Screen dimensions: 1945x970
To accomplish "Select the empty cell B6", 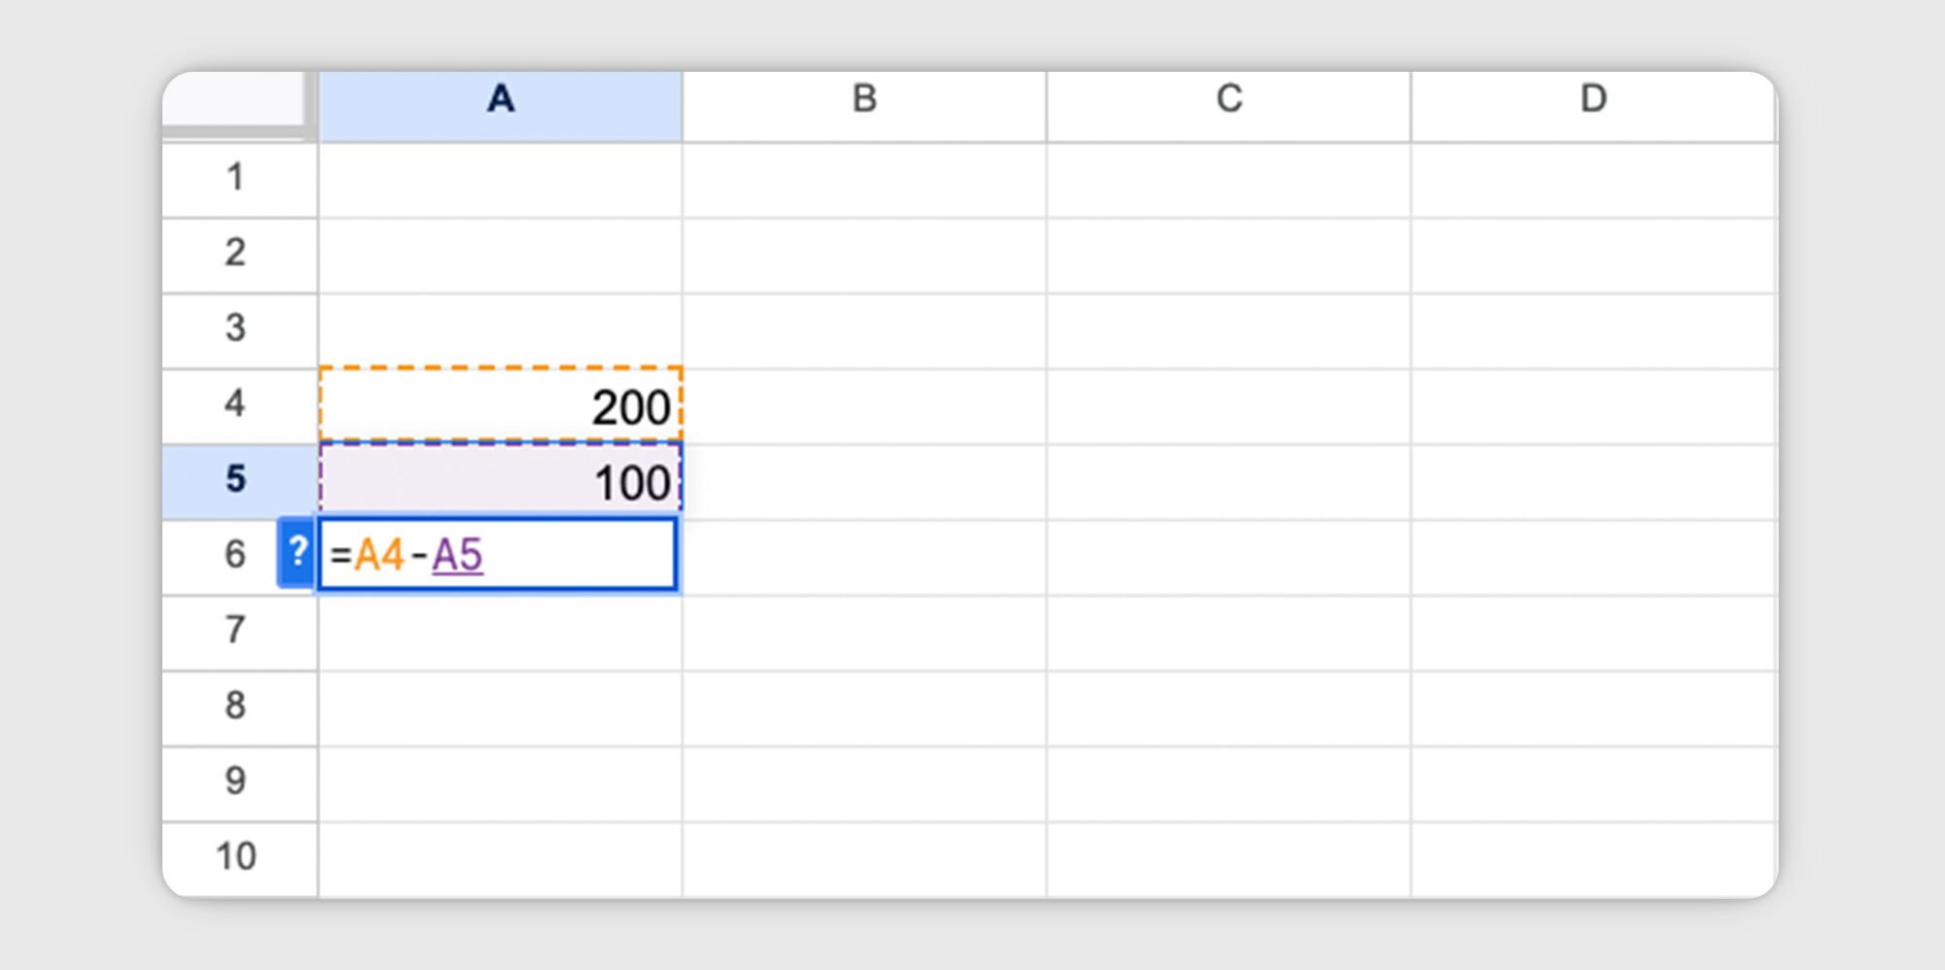I will (864, 555).
